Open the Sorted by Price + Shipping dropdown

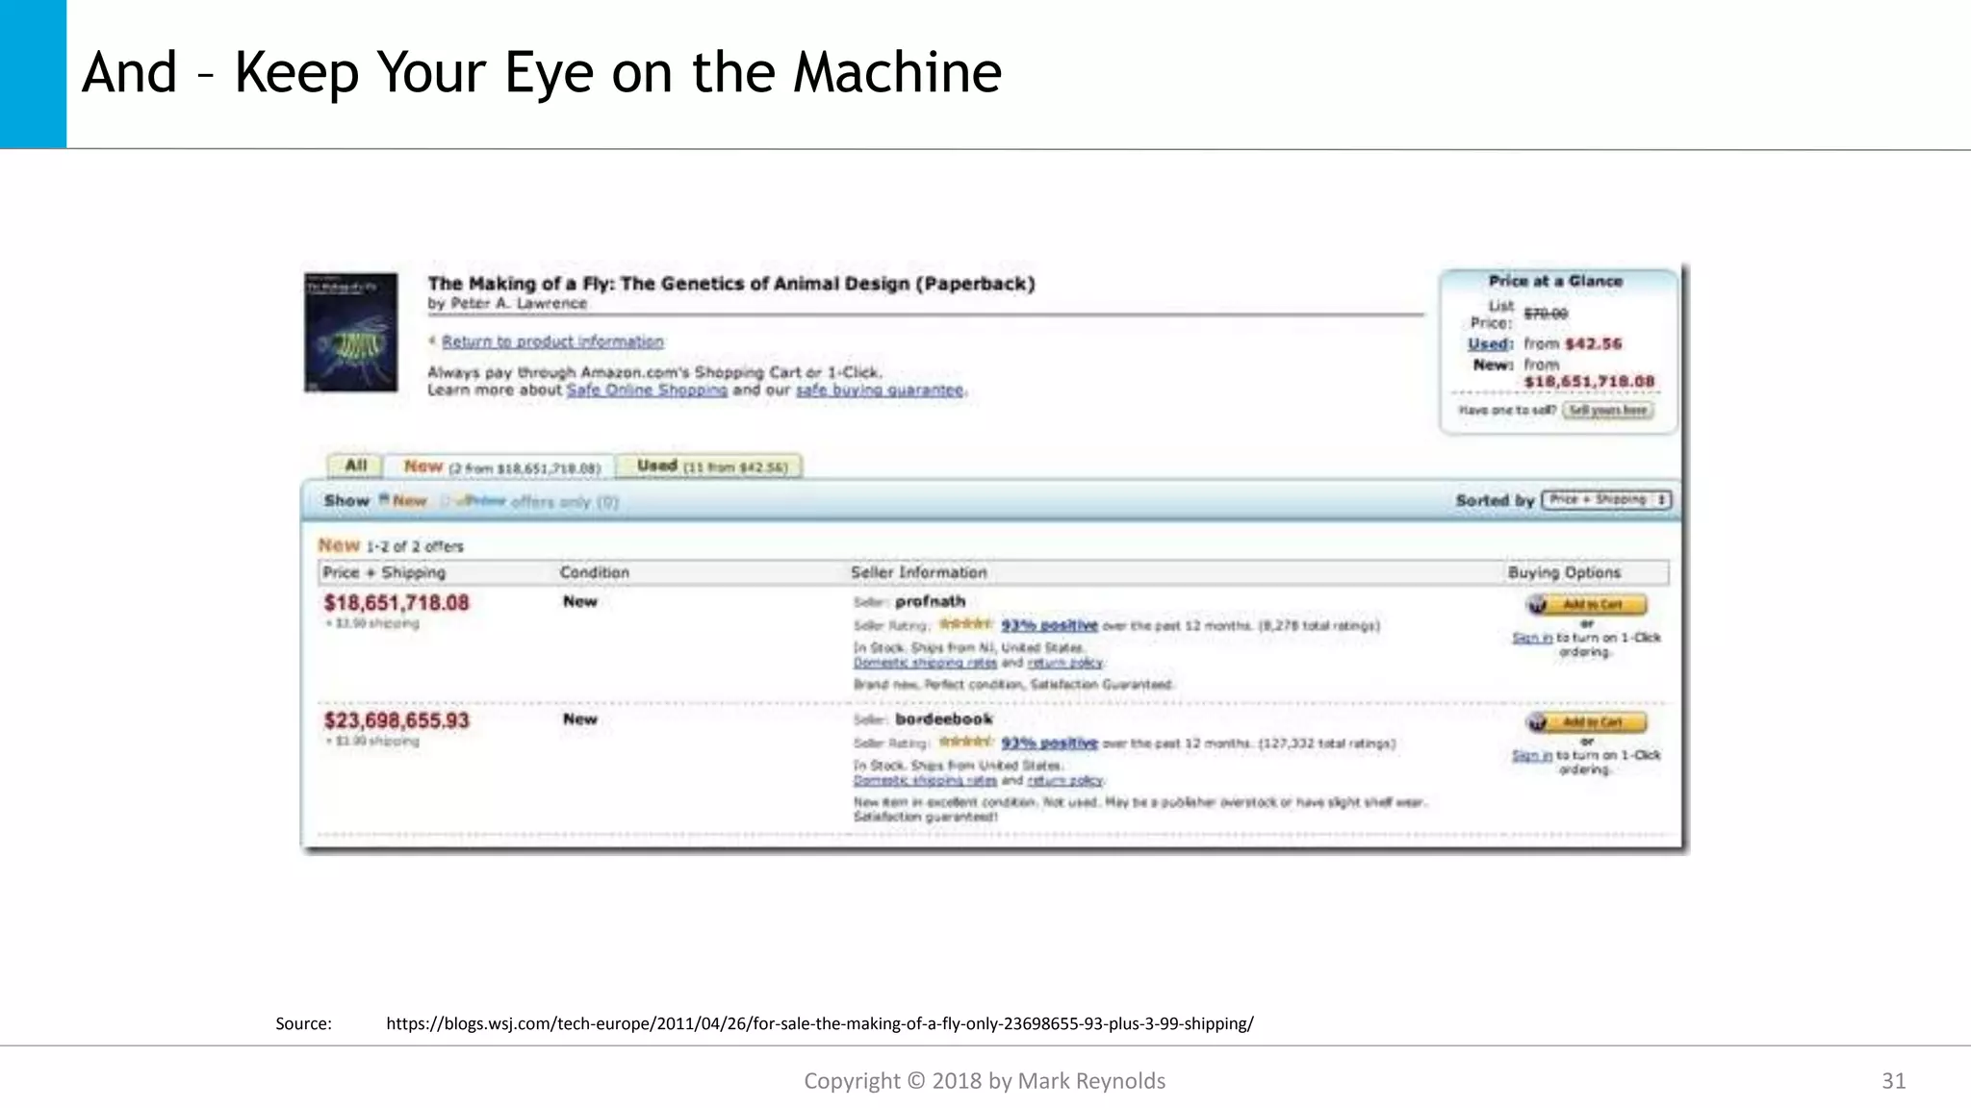click(1607, 499)
